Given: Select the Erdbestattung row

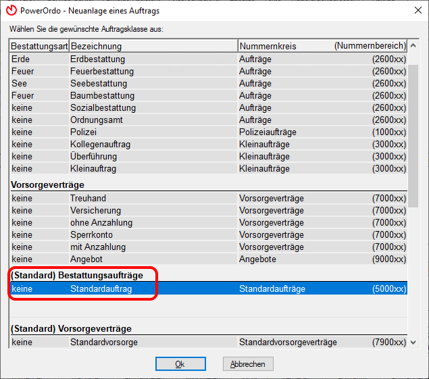Looking at the screenshot, I should click(x=209, y=59).
